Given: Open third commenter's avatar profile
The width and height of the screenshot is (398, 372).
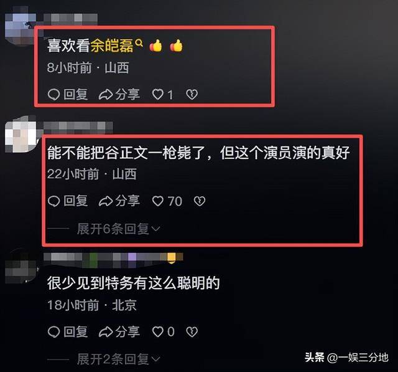Looking at the screenshot, I should pos(21,267).
